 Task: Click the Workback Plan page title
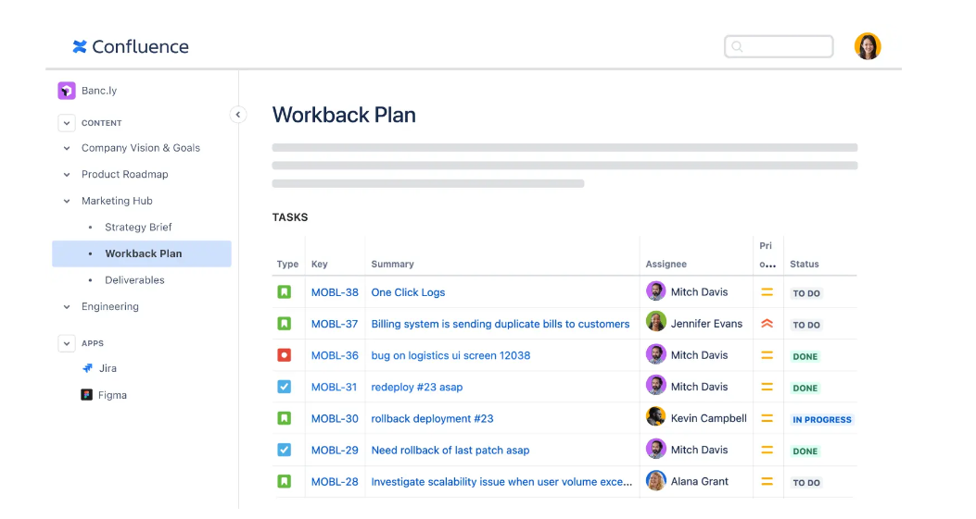[x=344, y=115]
